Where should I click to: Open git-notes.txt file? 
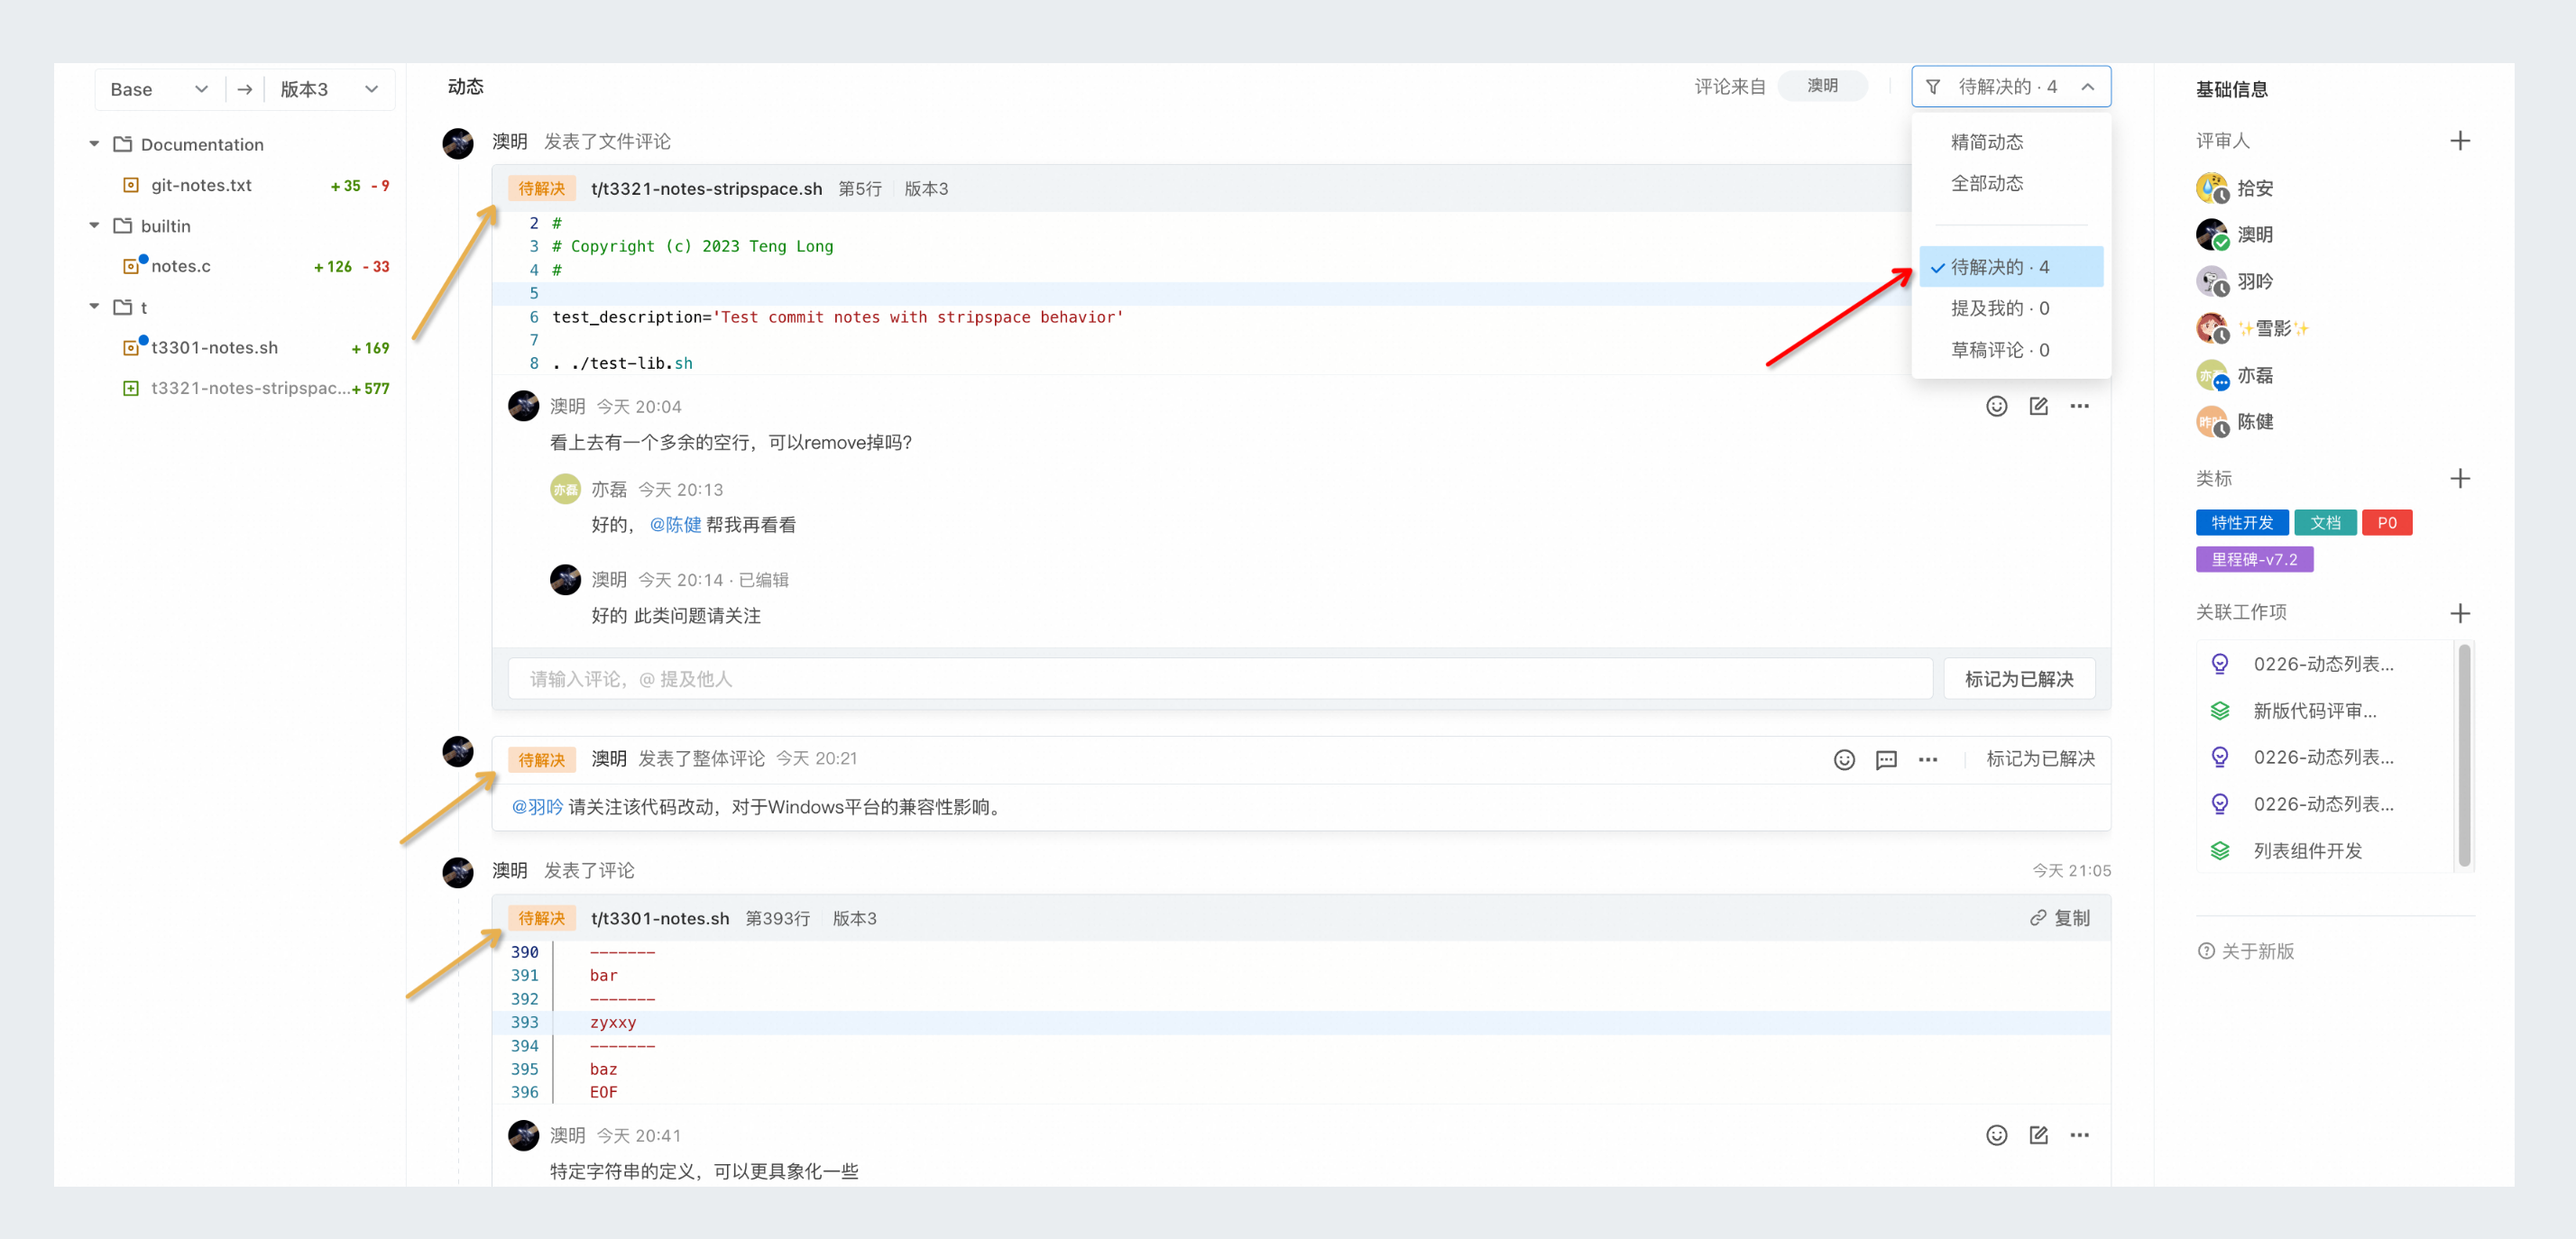pos(201,185)
